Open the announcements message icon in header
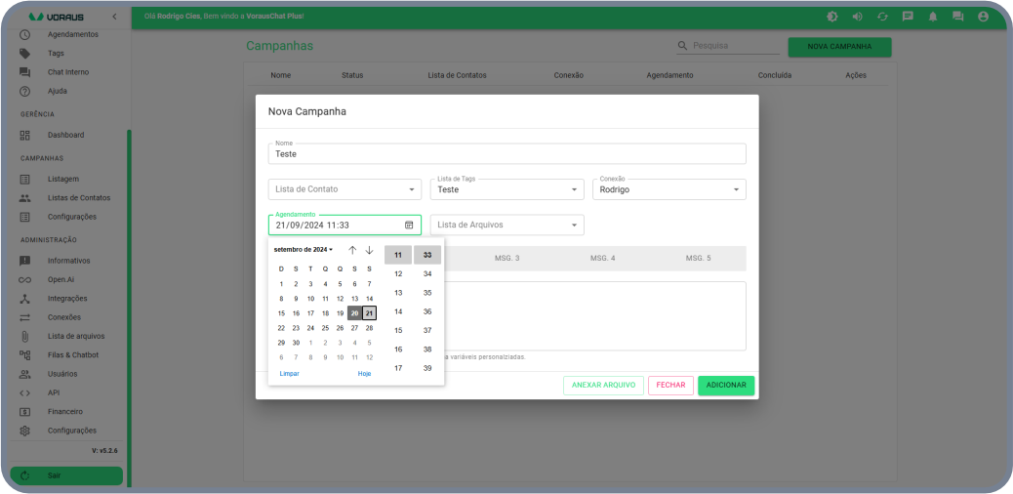Viewport: 1013px width, 494px height. pyautogui.click(x=908, y=17)
